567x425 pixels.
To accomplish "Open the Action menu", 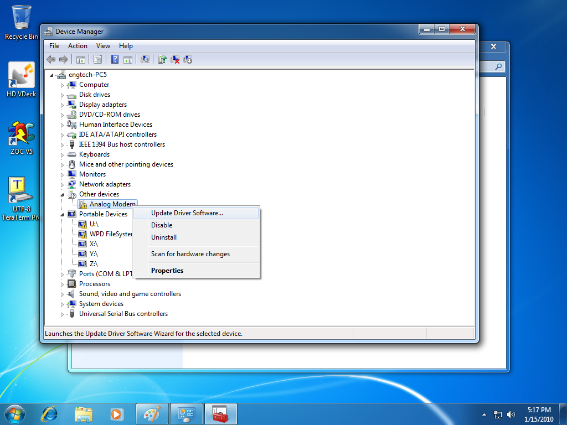I will pos(78,46).
